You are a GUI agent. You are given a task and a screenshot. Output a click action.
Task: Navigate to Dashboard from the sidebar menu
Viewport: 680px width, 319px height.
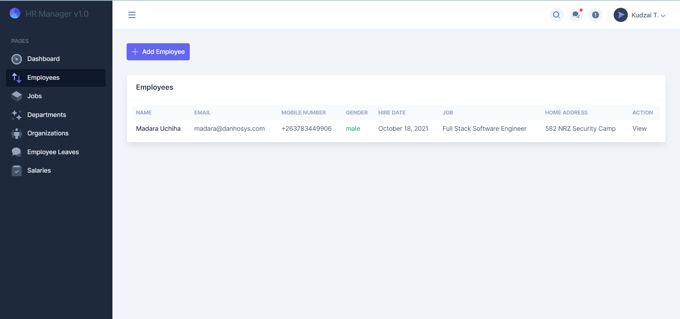(x=44, y=59)
